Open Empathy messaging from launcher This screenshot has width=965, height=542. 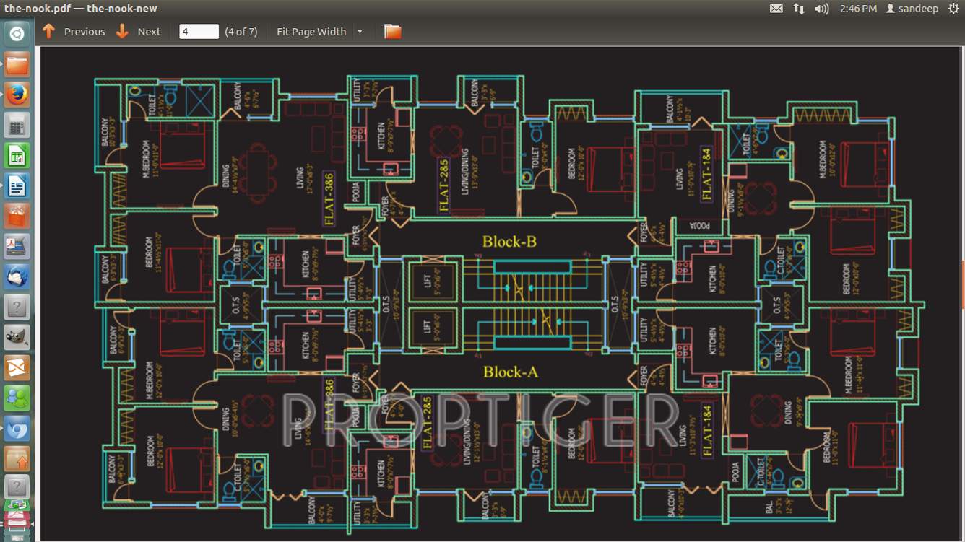(x=17, y=398)
